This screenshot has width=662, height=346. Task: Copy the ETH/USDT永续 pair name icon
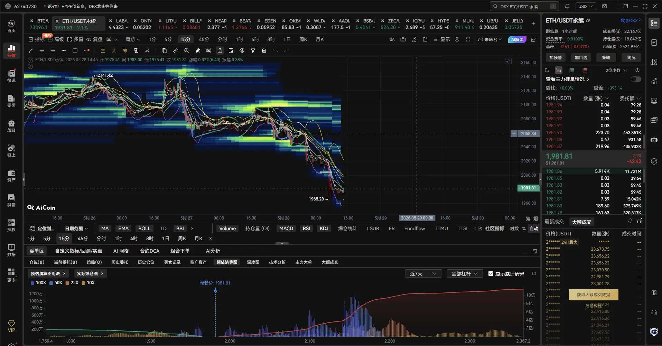(x=588, y=20)
